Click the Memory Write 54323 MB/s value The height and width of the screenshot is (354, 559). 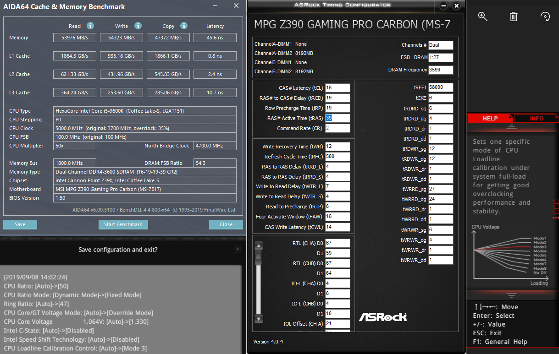pyautogui.click(x=122, y=38)
